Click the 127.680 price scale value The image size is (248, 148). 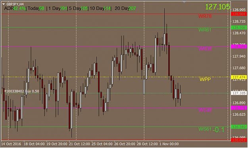[239, 68]
